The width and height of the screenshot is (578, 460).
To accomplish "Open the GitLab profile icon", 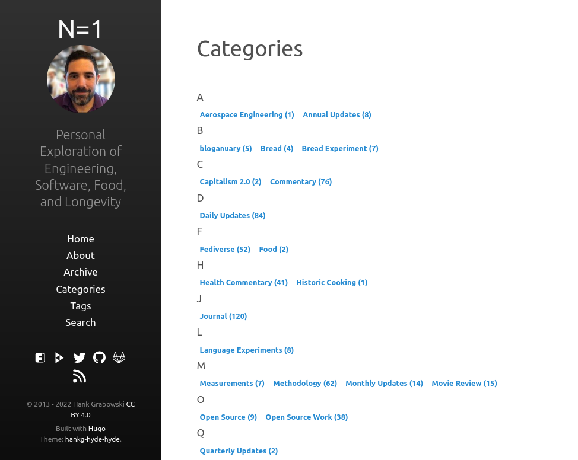I will click(119, 357).
